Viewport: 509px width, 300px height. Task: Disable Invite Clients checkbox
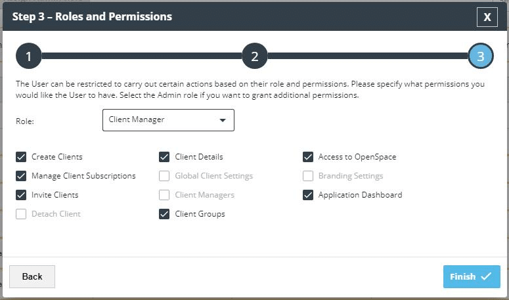coord(20,195)
